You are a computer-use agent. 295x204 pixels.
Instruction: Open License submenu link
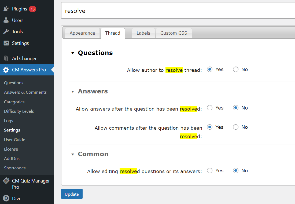coord(11,149)
